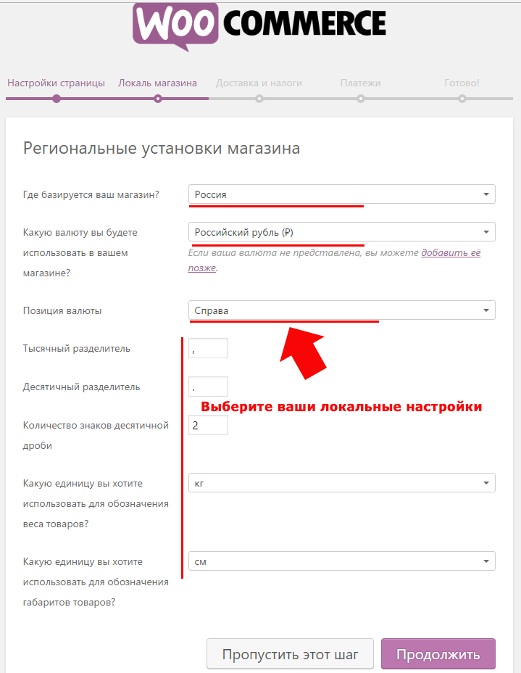Click the Десятичный разделитель input field
Image resolution: width=521 pixels, height=673 pixels.
point(209,387)
